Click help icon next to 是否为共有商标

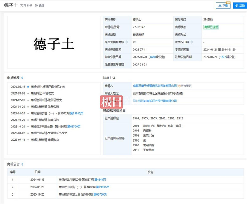click(126, 42)
